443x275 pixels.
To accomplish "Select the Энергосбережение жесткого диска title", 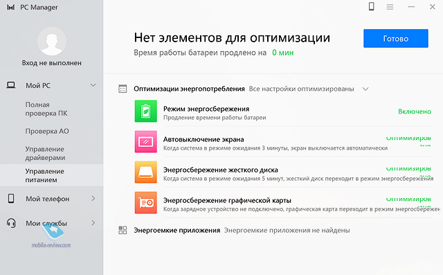I will click(221, 170).
